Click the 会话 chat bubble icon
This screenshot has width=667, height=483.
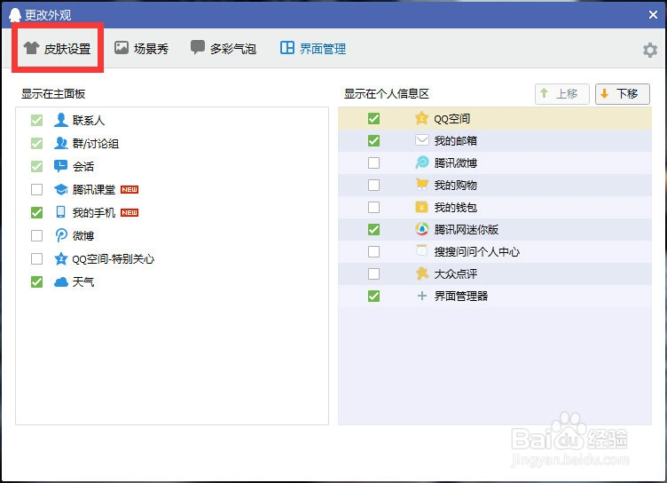tap(61, 166)
